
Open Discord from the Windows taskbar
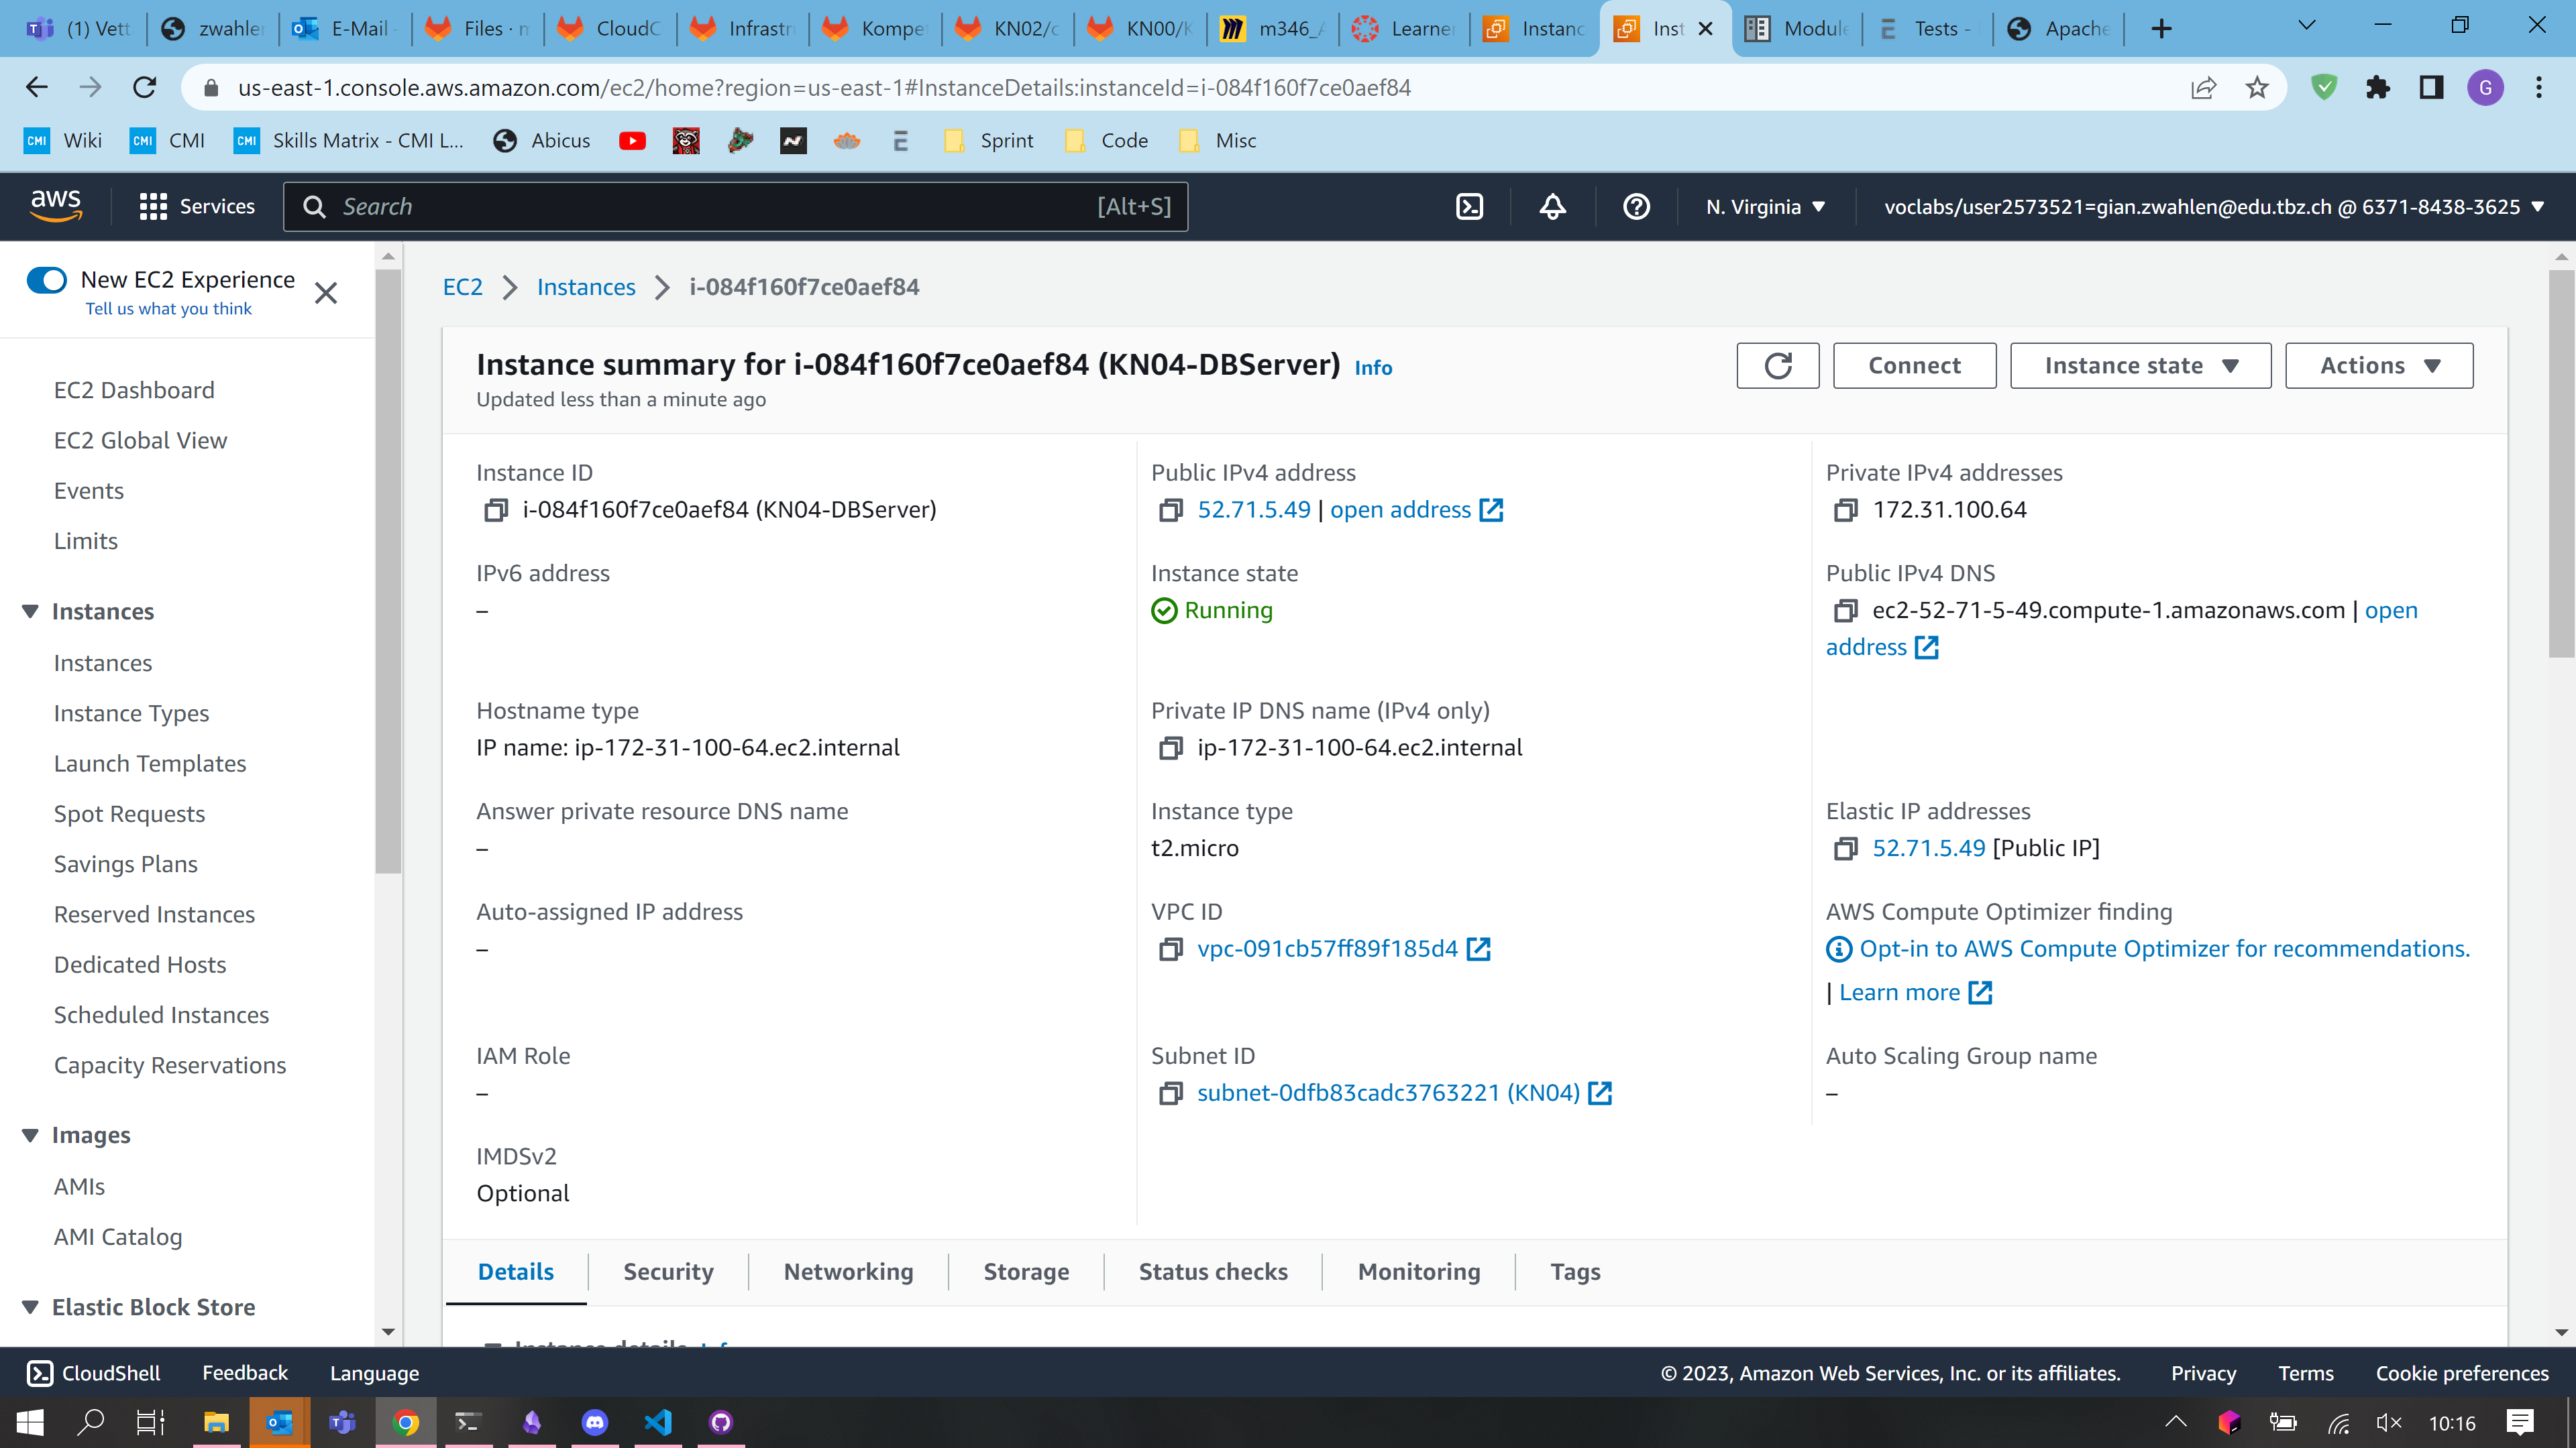[x=595, y=1422]
